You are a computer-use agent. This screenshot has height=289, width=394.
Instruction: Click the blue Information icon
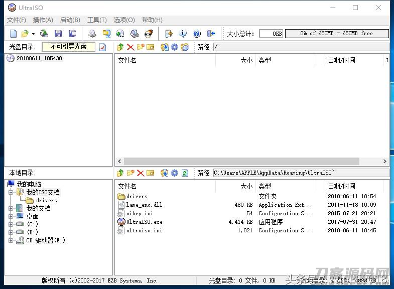pyautogui.click(x=183, y=34)
